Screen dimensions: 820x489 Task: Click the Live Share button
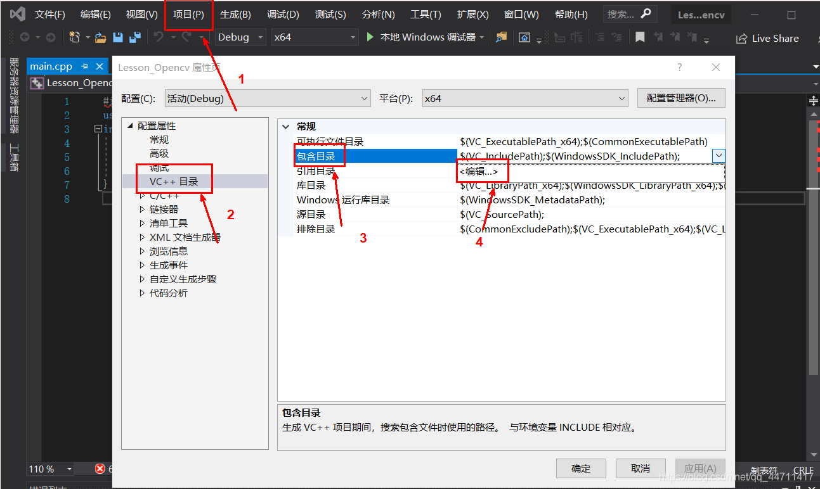767,39
